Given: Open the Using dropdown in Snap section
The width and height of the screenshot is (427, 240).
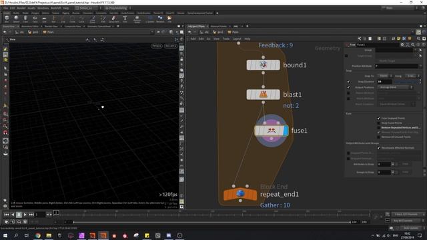Looking at the screenshot, I should click(412, 76).
